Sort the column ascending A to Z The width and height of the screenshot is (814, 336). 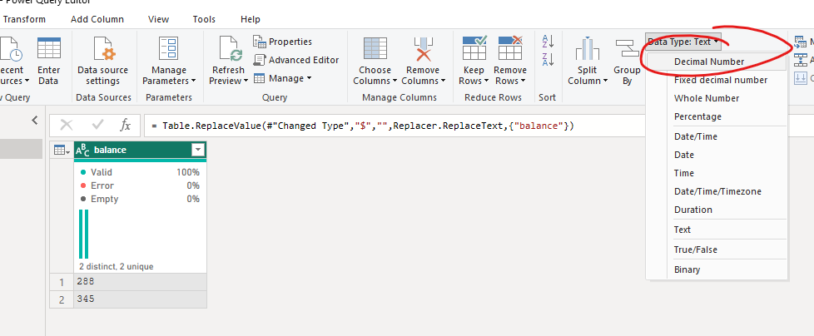point(548,41)
